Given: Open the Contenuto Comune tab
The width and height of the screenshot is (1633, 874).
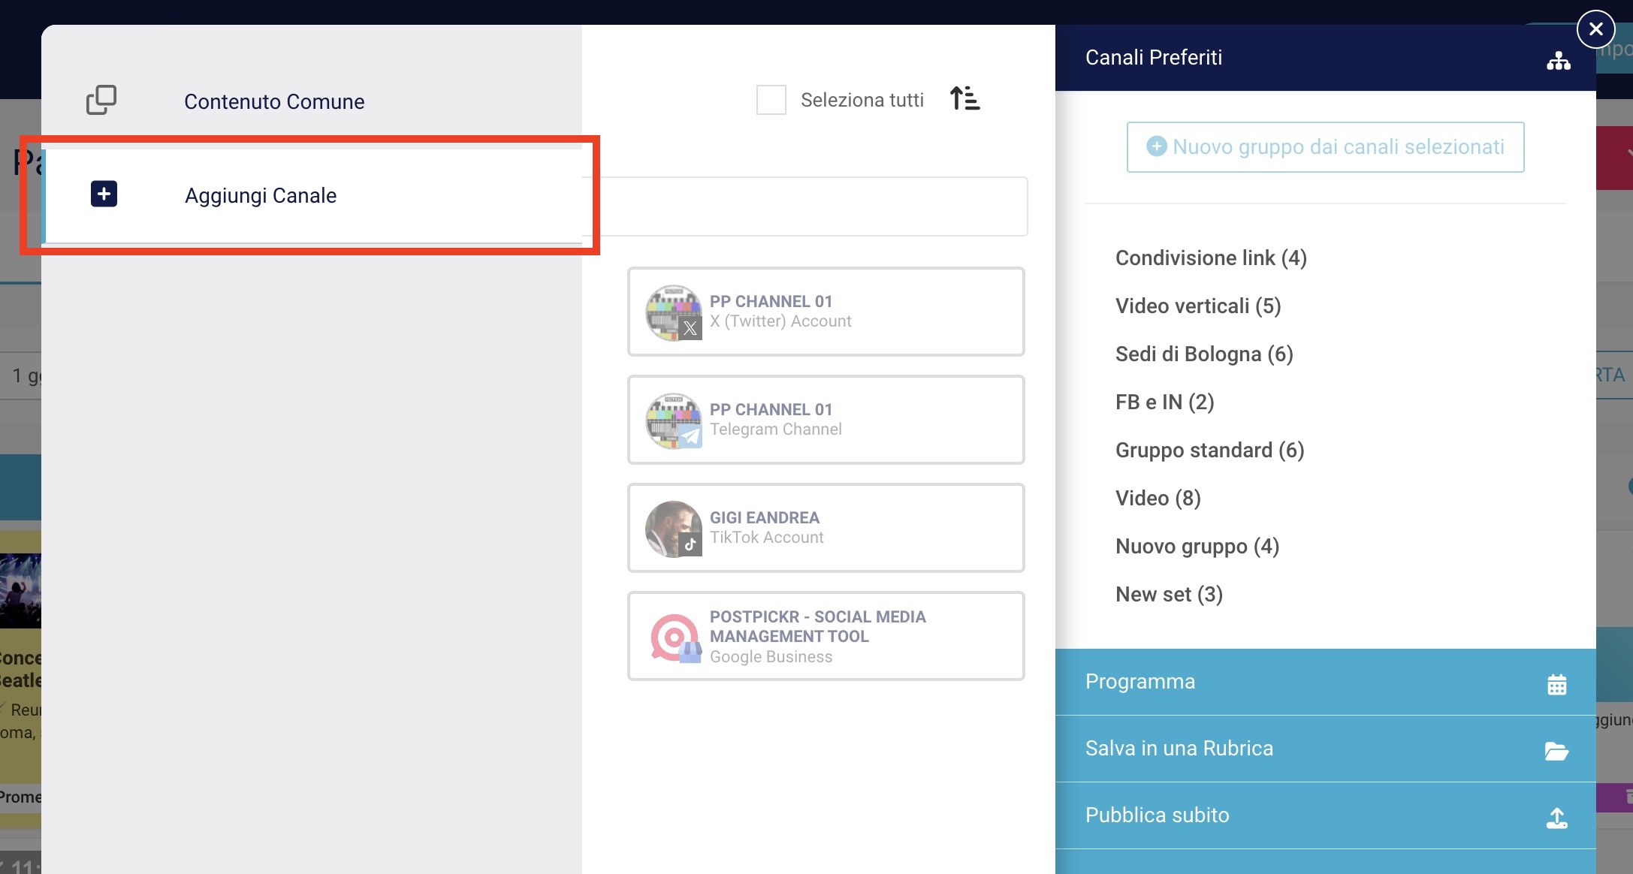Looking at the screenshot, I should click(x=274, y=101).
